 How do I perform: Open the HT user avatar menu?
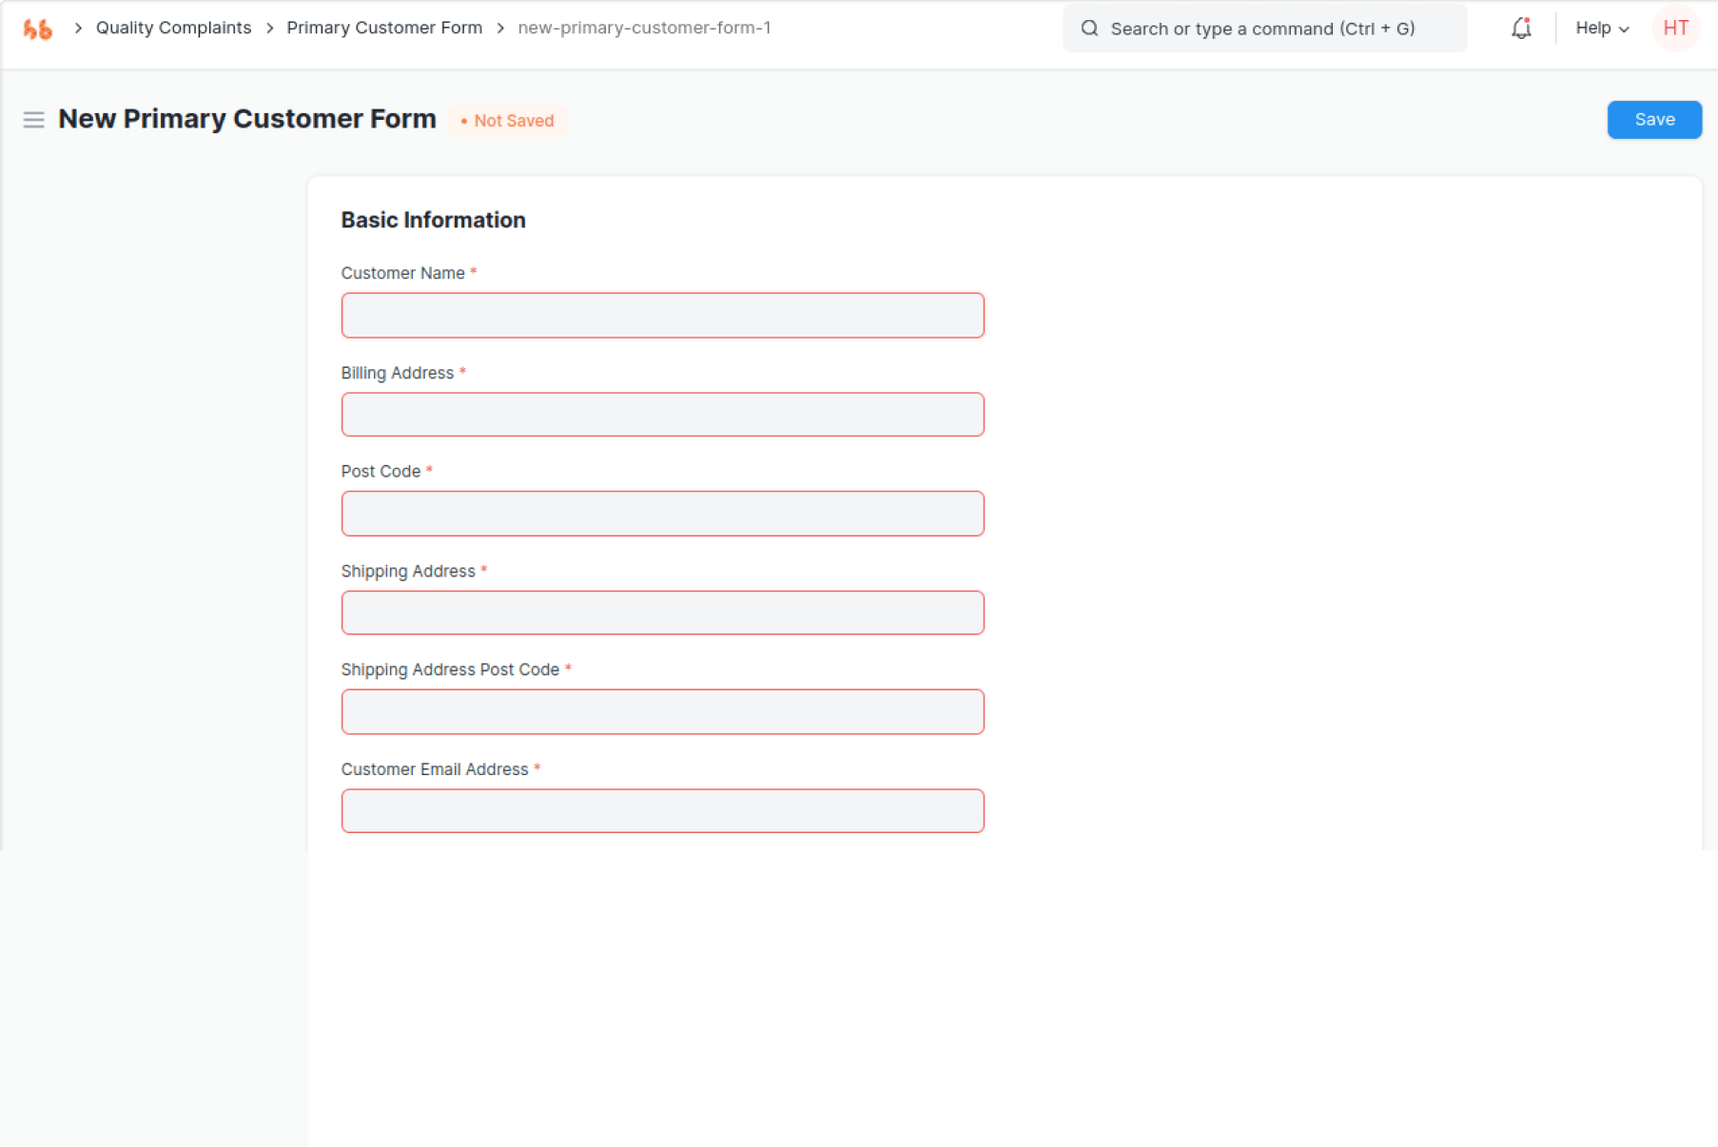1675,29
